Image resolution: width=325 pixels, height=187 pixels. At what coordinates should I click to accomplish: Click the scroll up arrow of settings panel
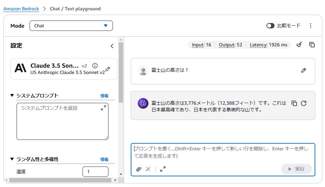point(121,39)
